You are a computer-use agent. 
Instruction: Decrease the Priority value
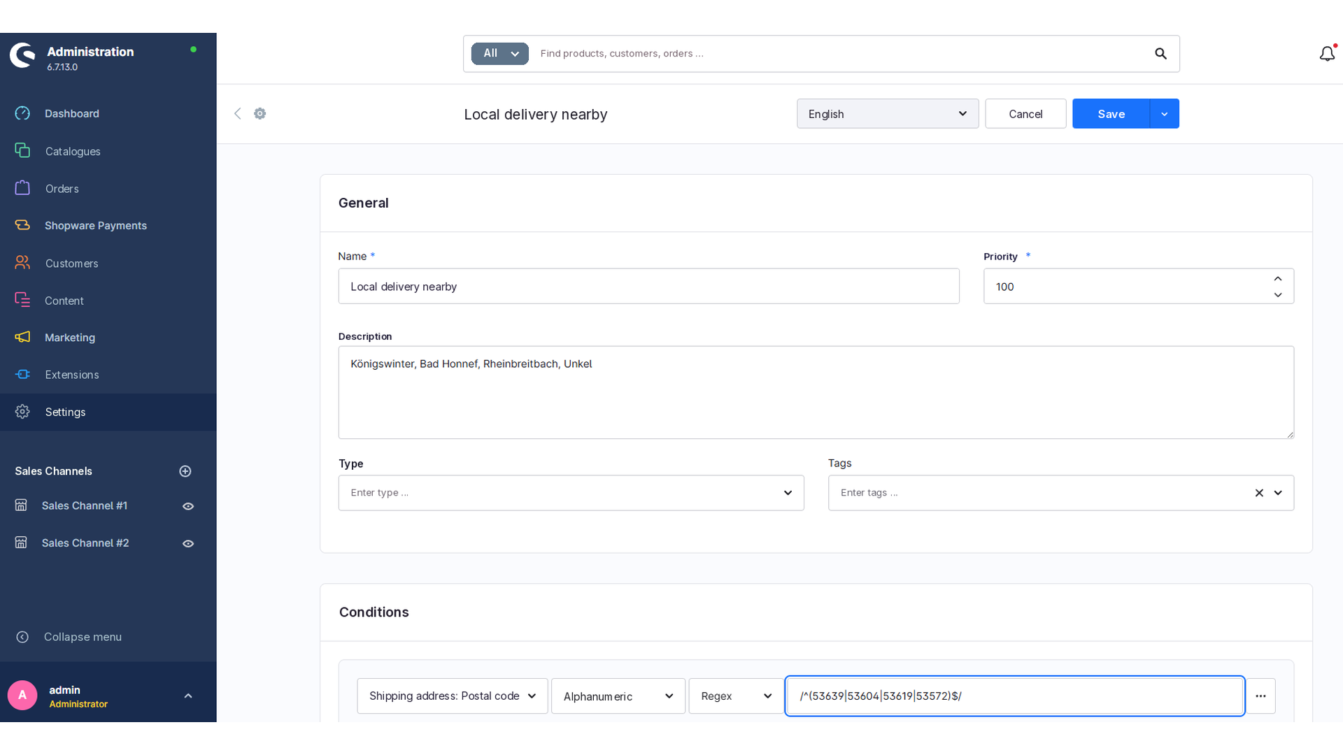[1278, 295]
